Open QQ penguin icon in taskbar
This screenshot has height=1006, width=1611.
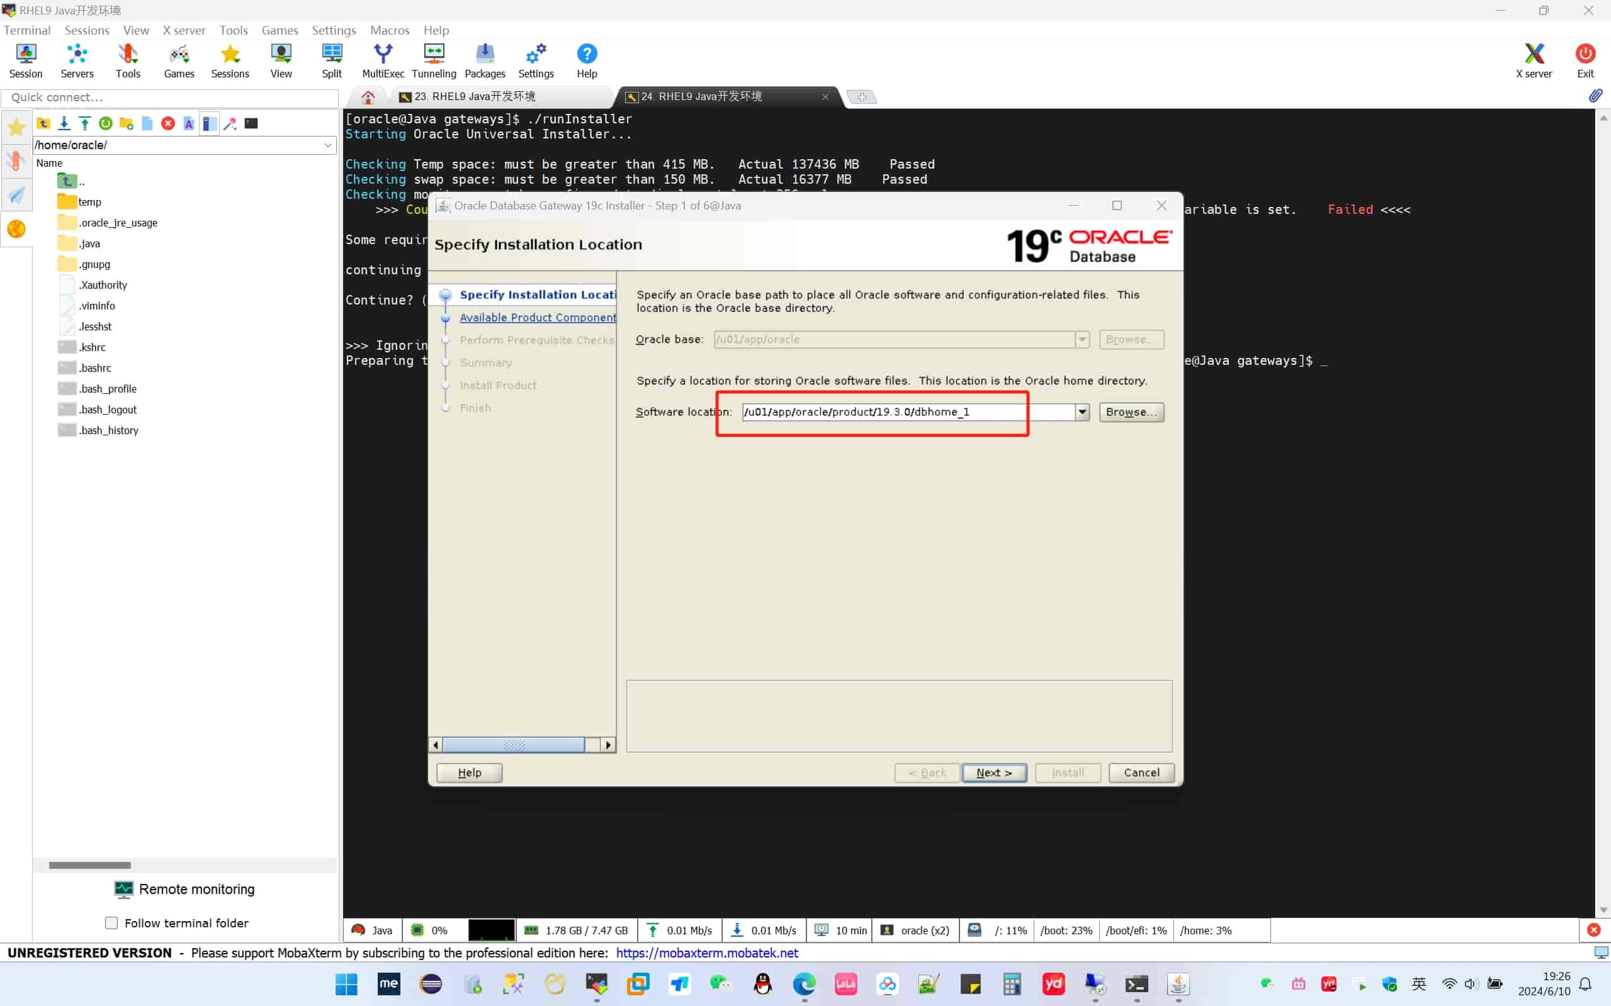[762, 984]
